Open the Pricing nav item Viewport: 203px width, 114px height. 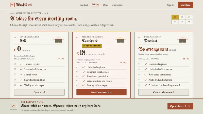coord(95,5)
